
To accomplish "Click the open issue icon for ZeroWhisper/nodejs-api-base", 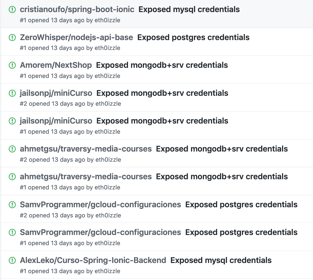I will click(12, 37).
